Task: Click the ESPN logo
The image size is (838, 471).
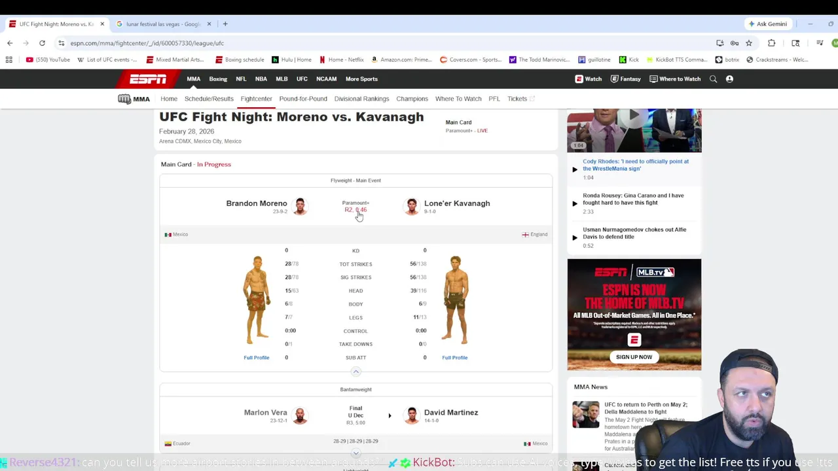Action: [x=147, y=79]
